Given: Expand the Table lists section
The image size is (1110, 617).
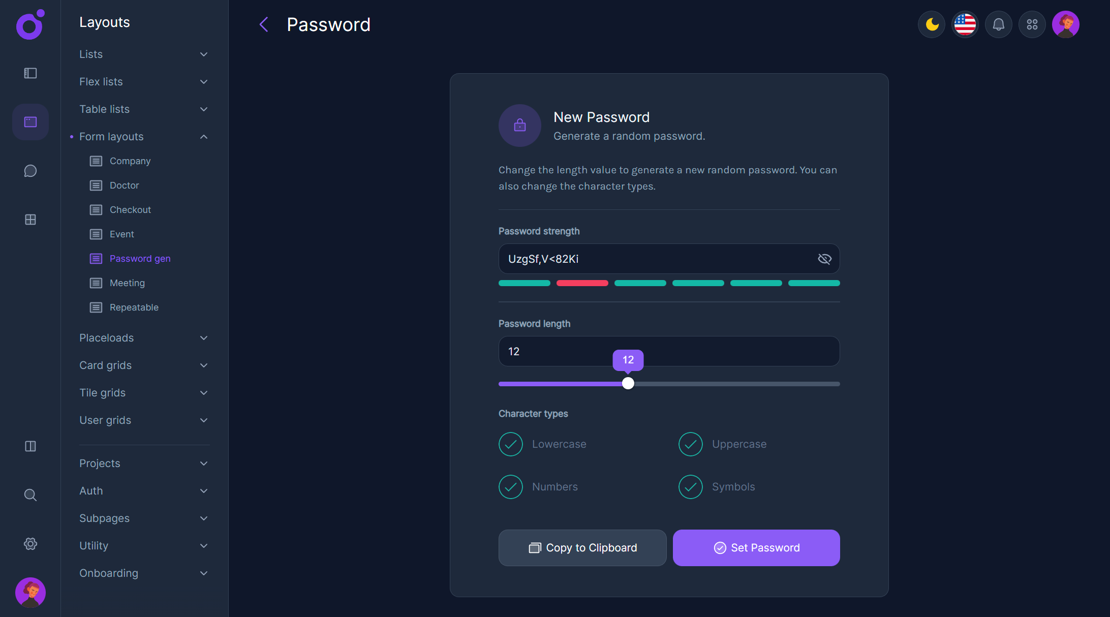Looking at the screenshot, I should [x=144, y=109].
